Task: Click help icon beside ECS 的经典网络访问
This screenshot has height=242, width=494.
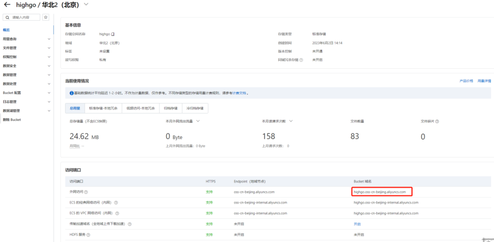Action: [116, 203]
